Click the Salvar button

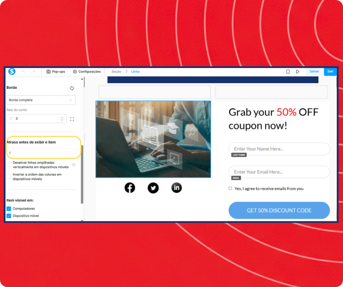[x=314, y=71]
